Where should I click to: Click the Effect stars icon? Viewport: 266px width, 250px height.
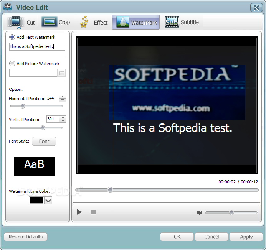[x=84, y=22]
